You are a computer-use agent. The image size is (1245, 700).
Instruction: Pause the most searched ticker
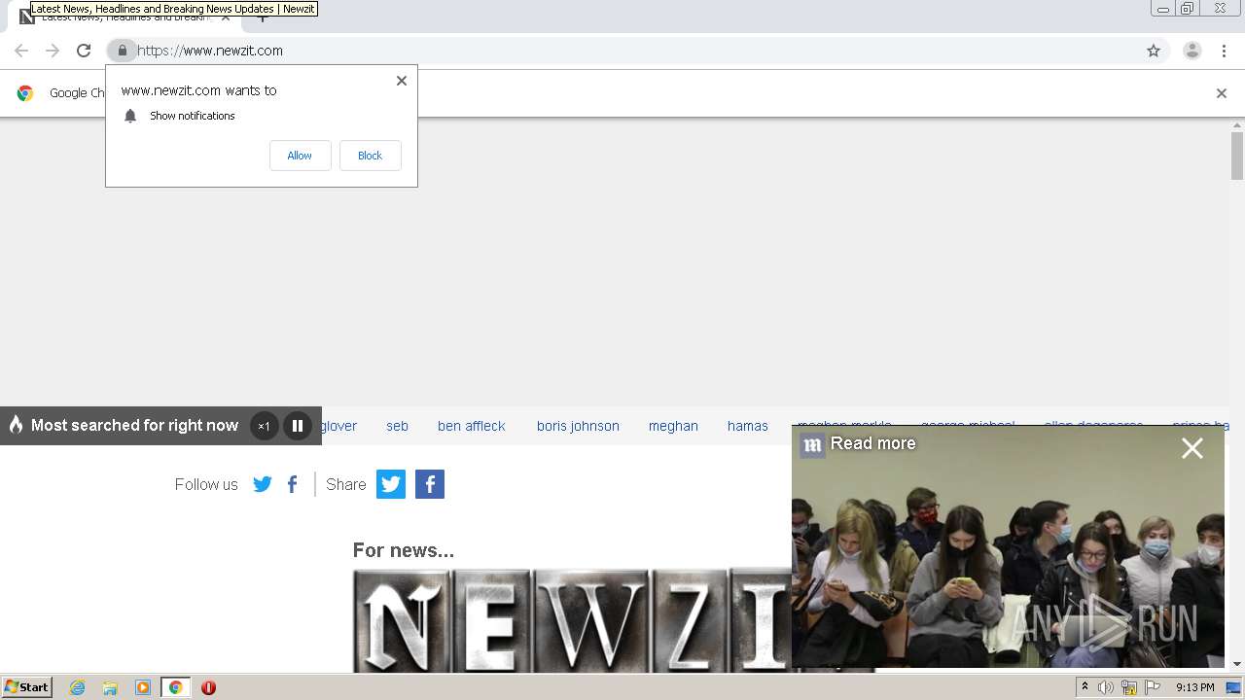pos(298,426)
